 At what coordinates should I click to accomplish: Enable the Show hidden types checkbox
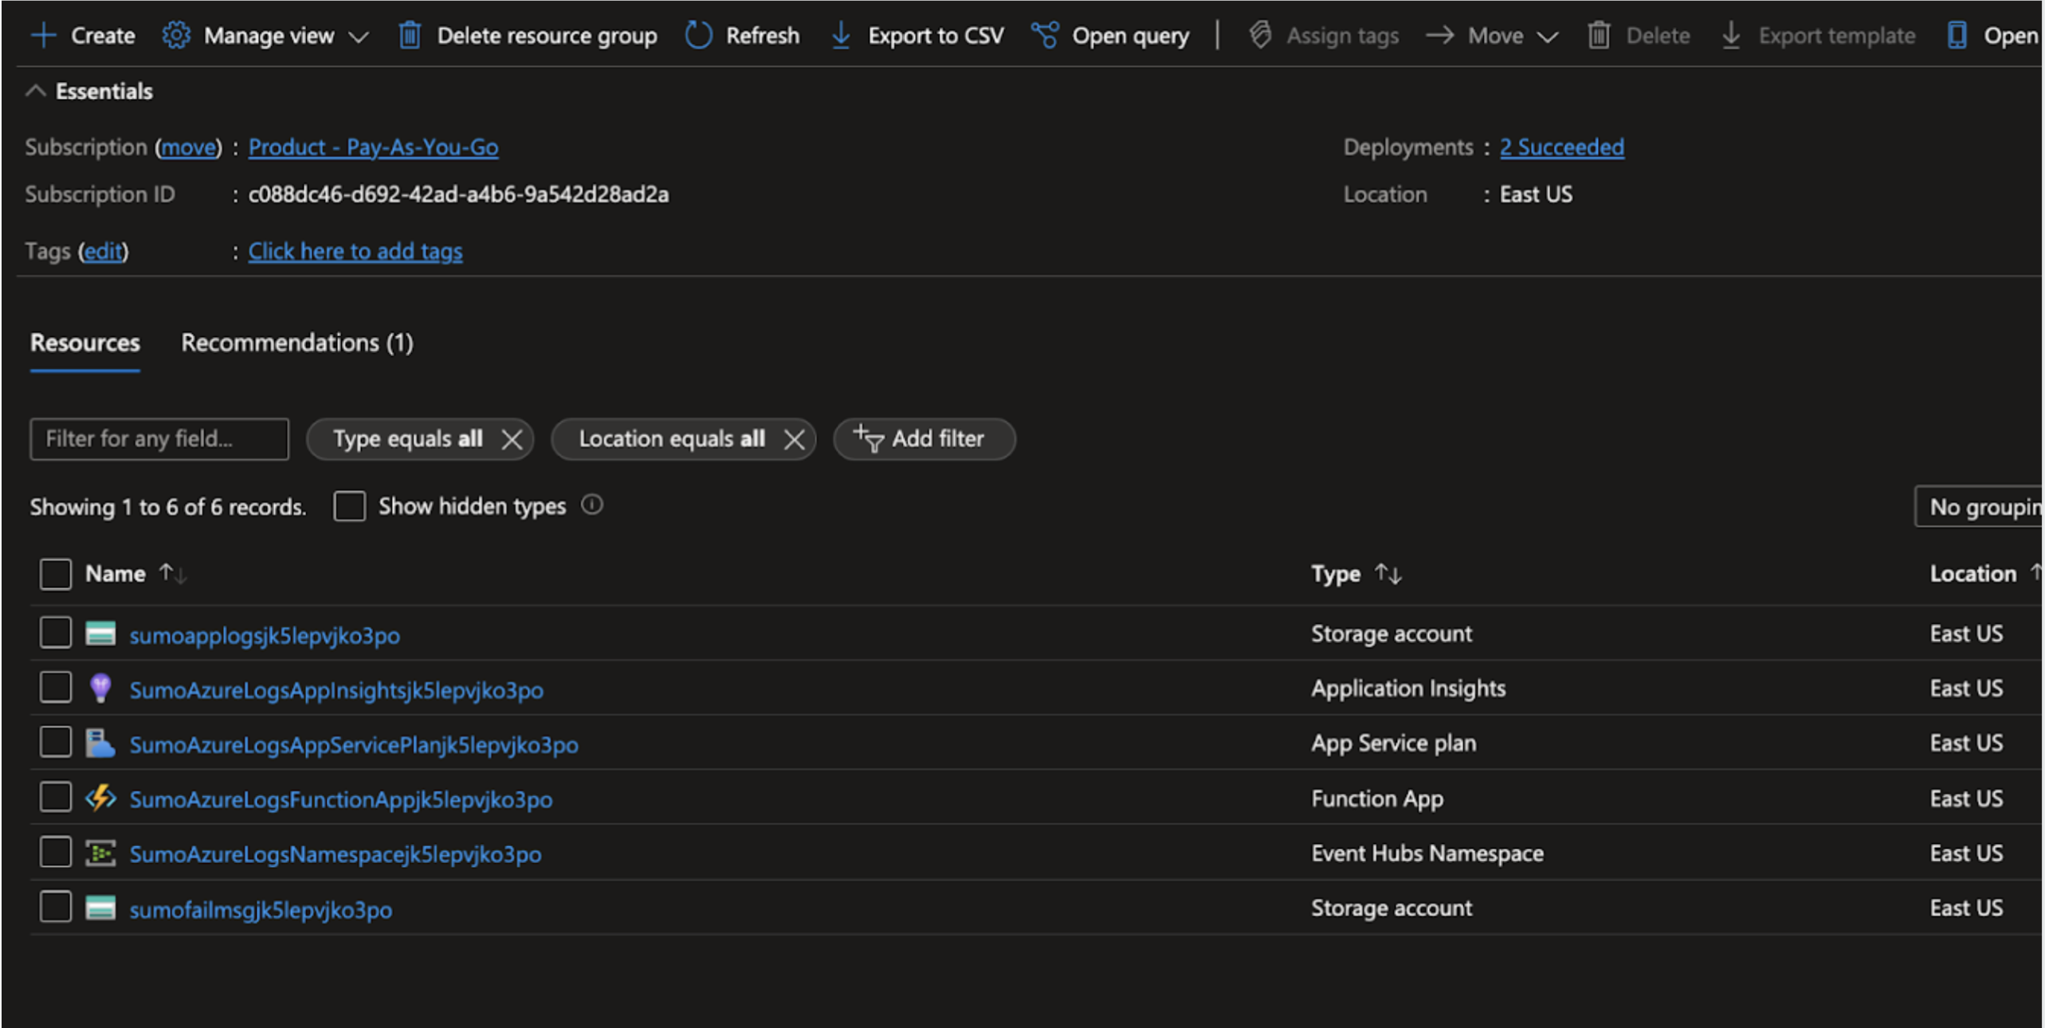(349, 506)
